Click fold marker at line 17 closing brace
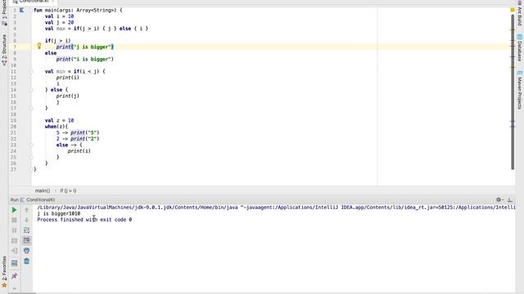Image resolution: width=524 pixels, height=294 pixels. (x=31, y=108)
